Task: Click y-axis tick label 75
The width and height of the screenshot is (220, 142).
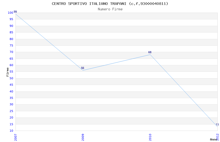Action: [x=11, y=45]
